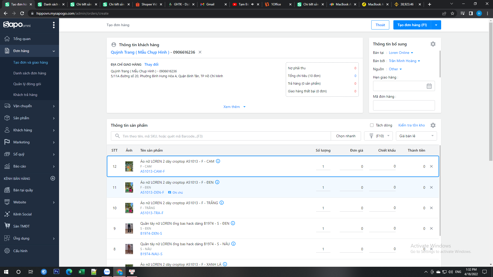Click the Thoát button
Image resolution: width=493 pixels, height=277 pixels.
coord(380,25)
